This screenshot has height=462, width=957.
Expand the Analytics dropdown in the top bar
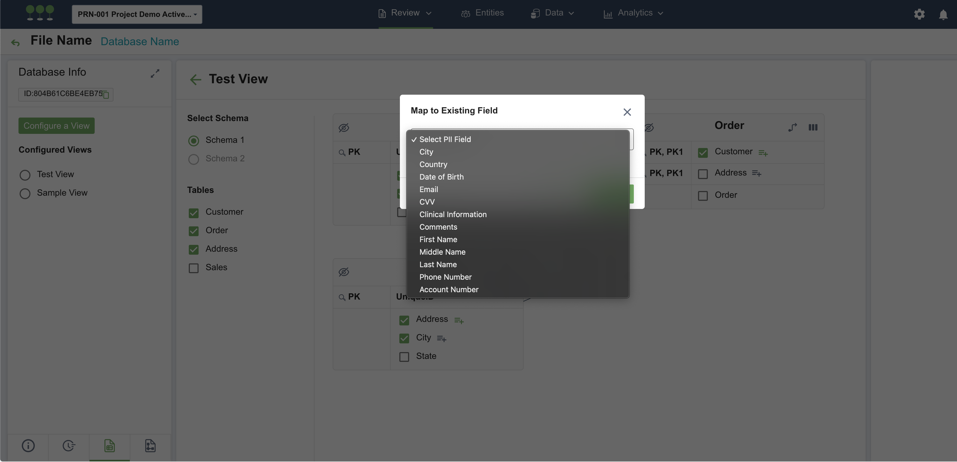[633, 13]
